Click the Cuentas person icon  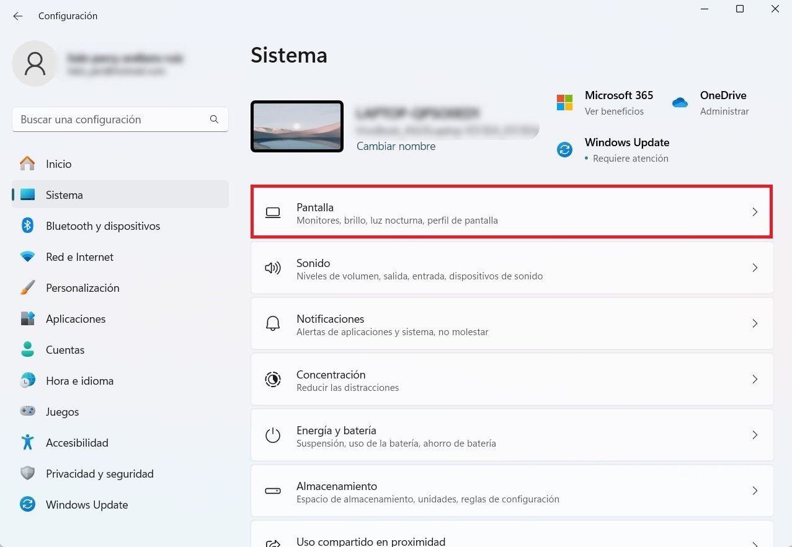(x=27, y=350)
